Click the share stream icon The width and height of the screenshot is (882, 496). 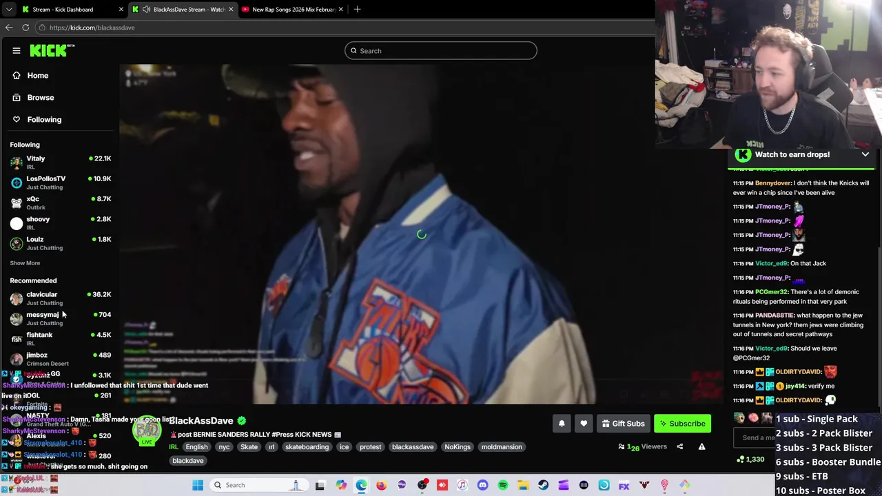pyautogui.click(x=679, y=446)
